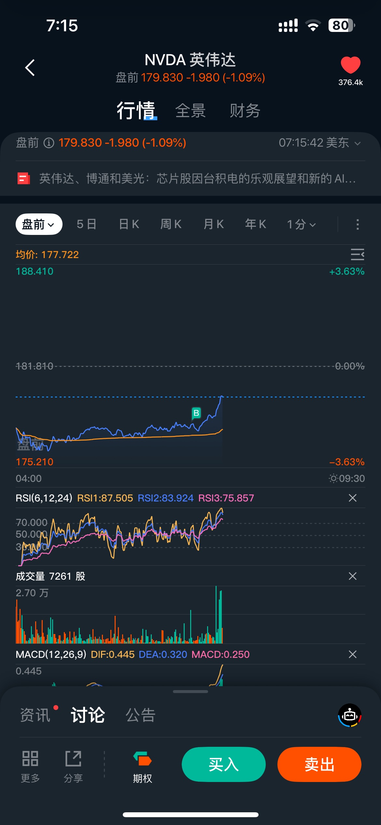This screenshot has height=825, width=381.
Task: Tap the back arrow icon
Action: point(30,68)
